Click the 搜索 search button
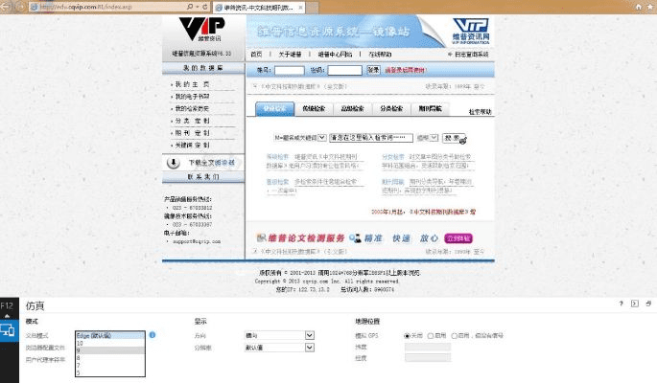Image resolution: width=657 pixels, height=383 pixels. (454, 138)
